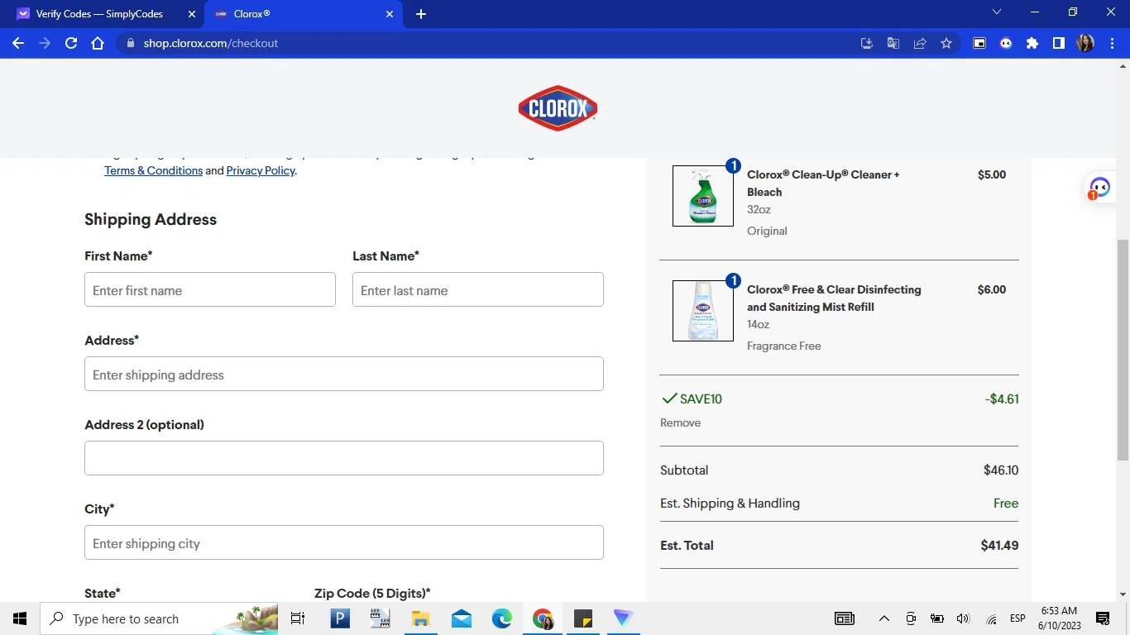1130x635 pixels.
Task: Click the taskbar search box
Action: 159,618
